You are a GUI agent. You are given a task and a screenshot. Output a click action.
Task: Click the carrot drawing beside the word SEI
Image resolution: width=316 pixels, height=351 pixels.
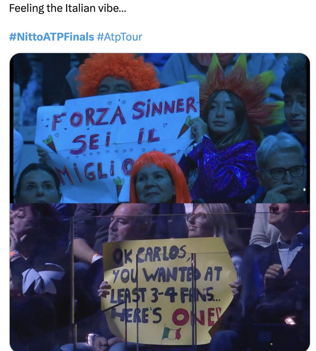tap(50, 144)
